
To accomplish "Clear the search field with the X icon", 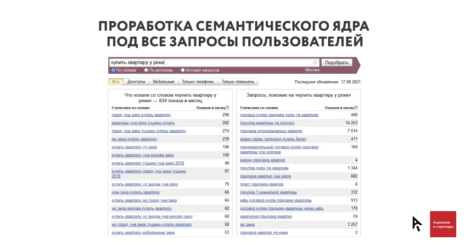I will (315, 63).
